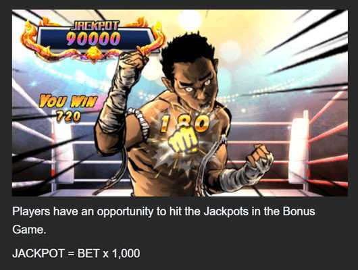
Task: Click the boxer's face
Action: 197,84
